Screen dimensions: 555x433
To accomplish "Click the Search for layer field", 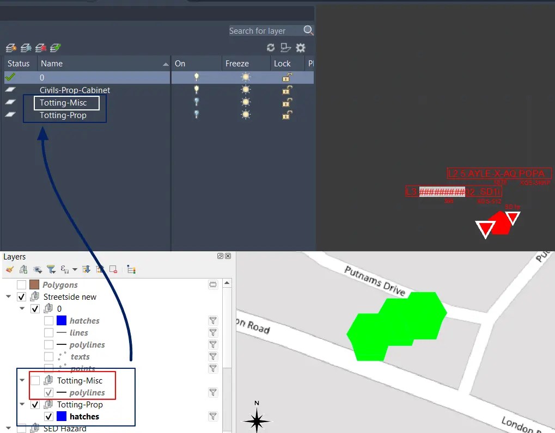I will 267,30.
